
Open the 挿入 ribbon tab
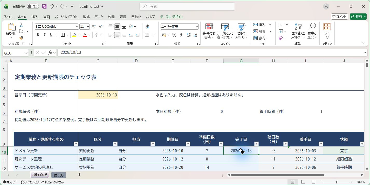click(35, 17)
